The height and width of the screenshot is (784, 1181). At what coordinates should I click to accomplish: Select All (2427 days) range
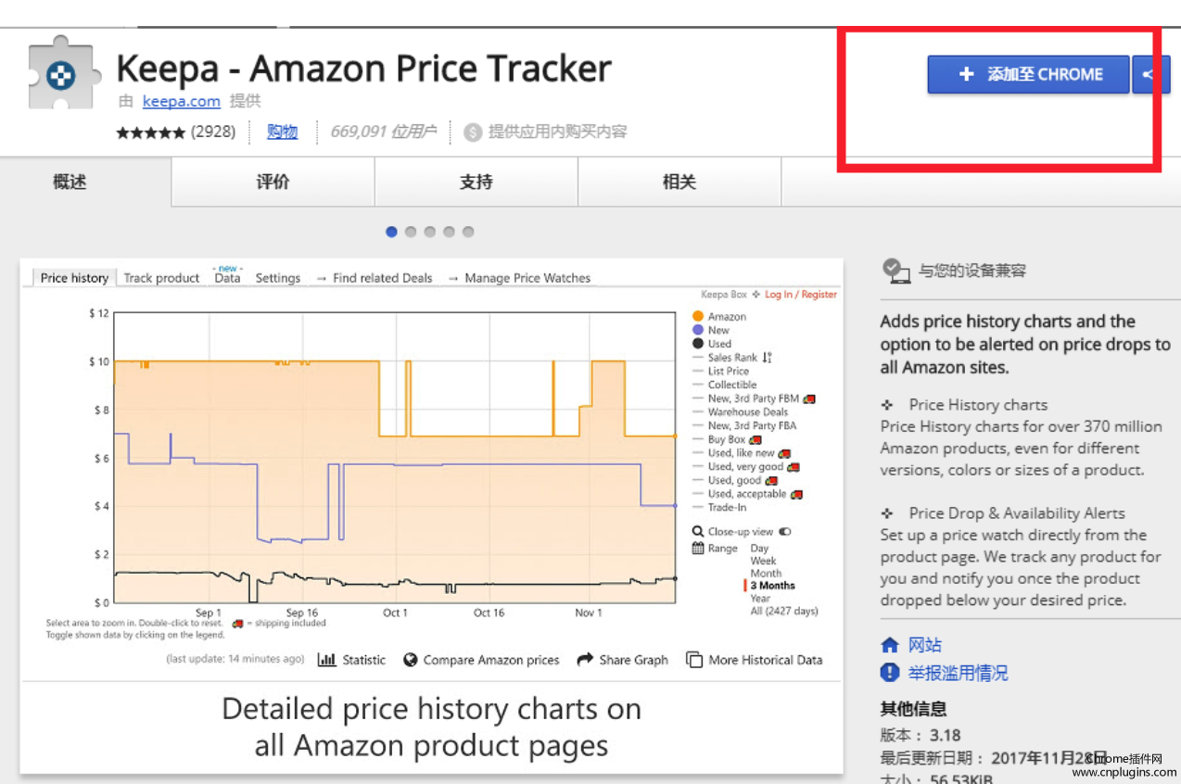coord(783,611)
